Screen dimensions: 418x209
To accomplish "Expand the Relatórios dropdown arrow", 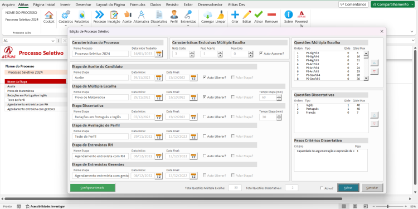I will (x=81, y=26).
